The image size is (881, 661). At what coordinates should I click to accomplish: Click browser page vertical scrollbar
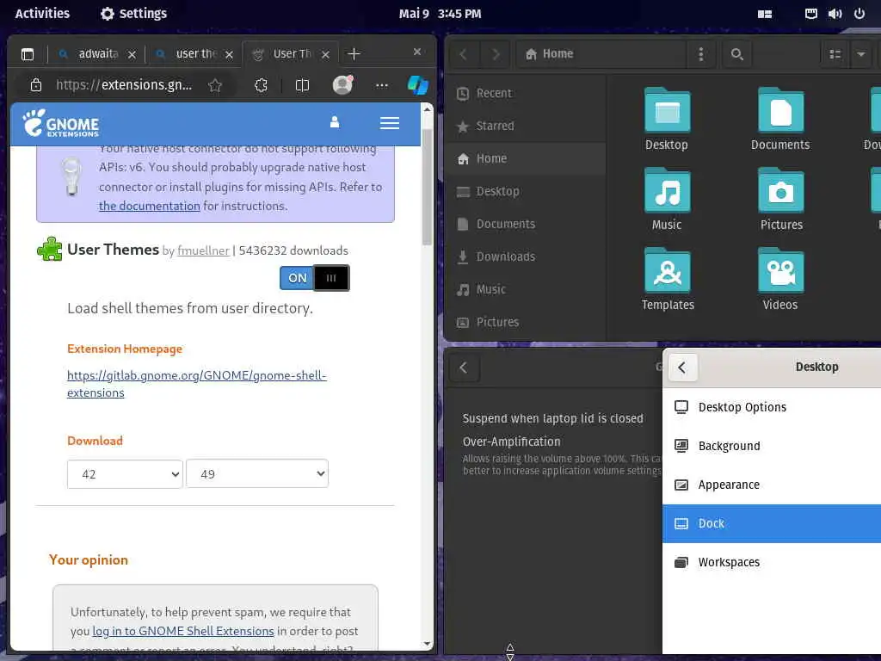point(427,188)
